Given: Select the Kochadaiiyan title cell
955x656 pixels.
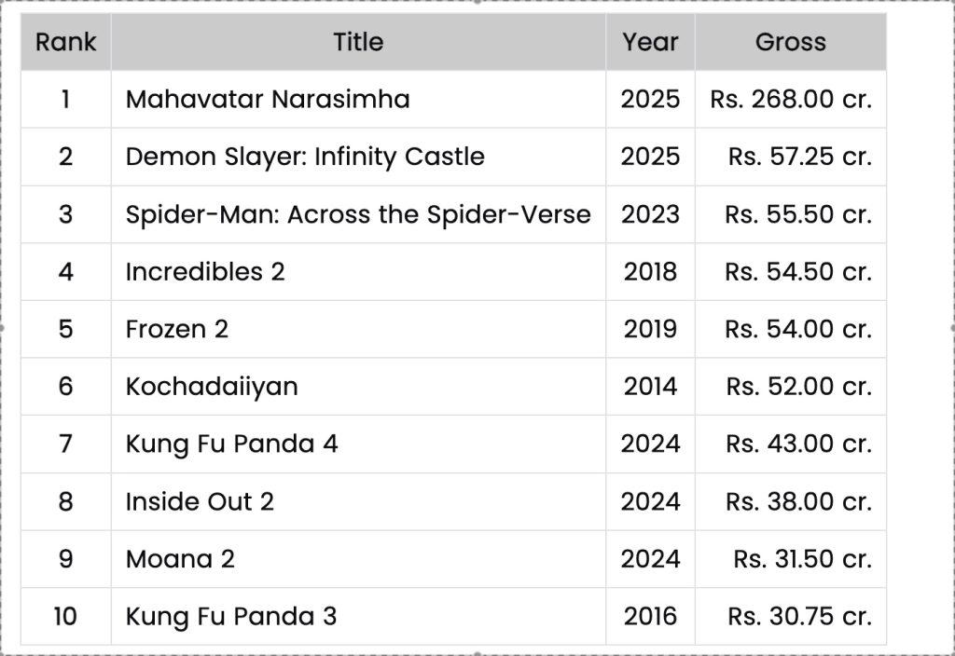Looking at the screenshot, I should click(x=212, y=387).
